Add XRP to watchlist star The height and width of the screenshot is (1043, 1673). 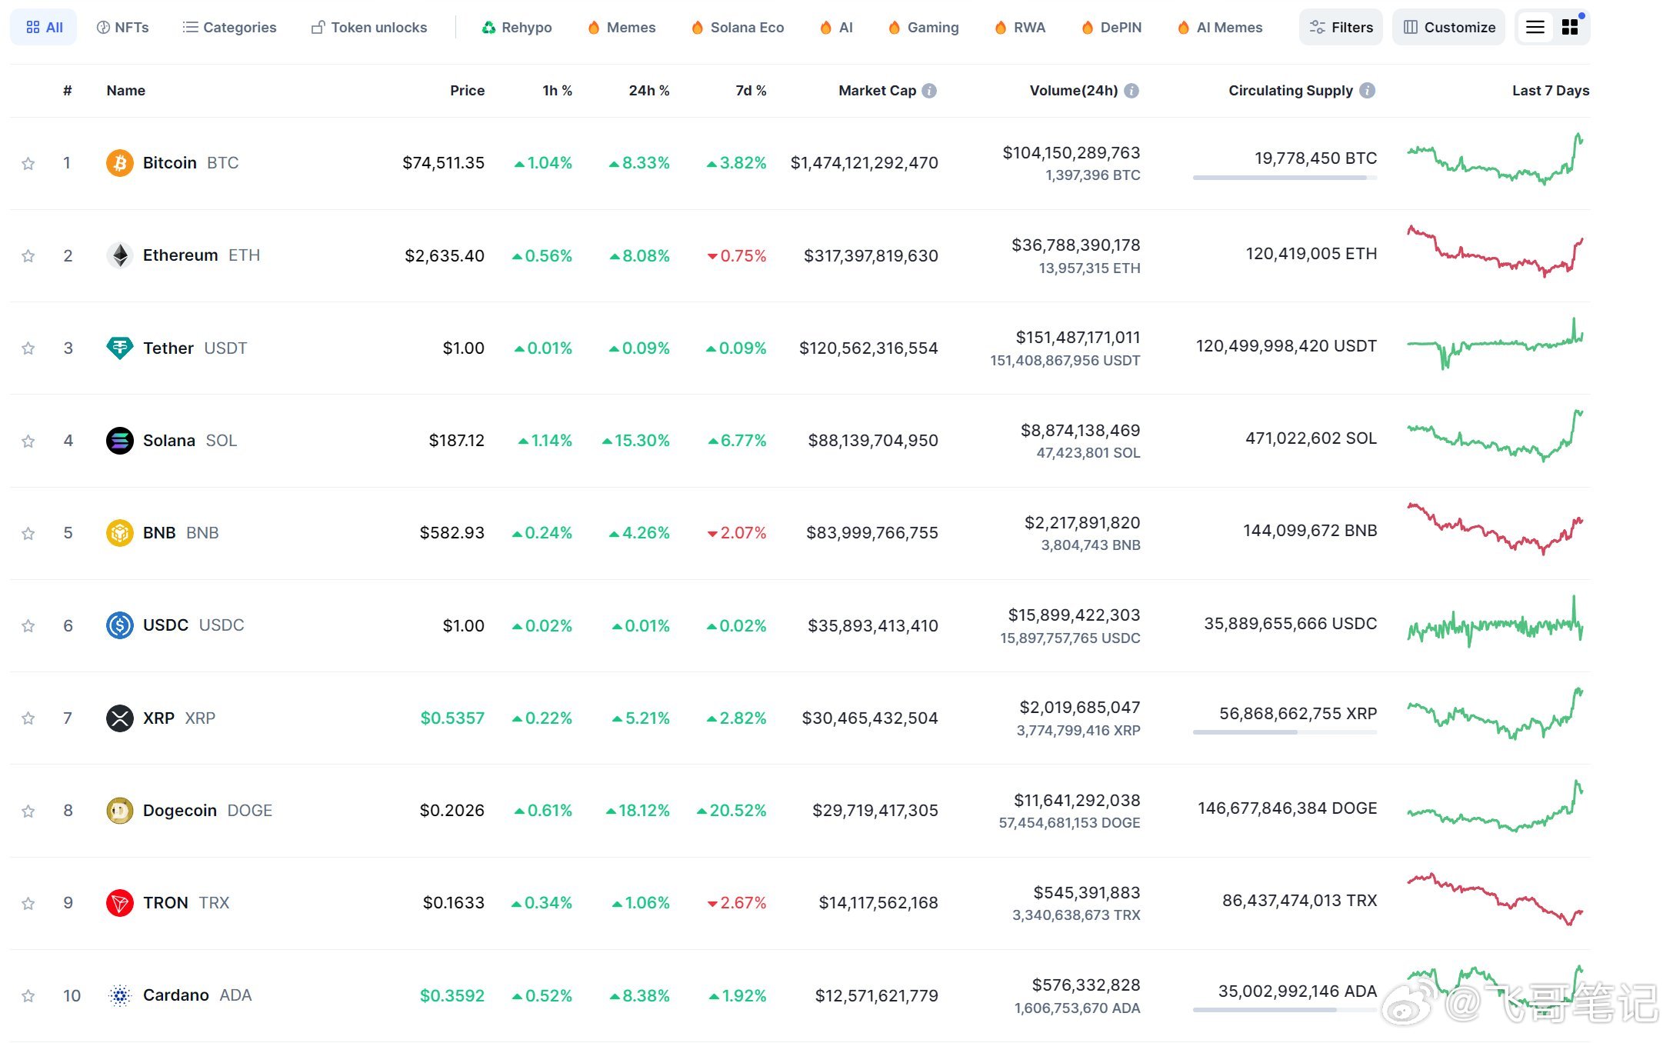point(28,718)
